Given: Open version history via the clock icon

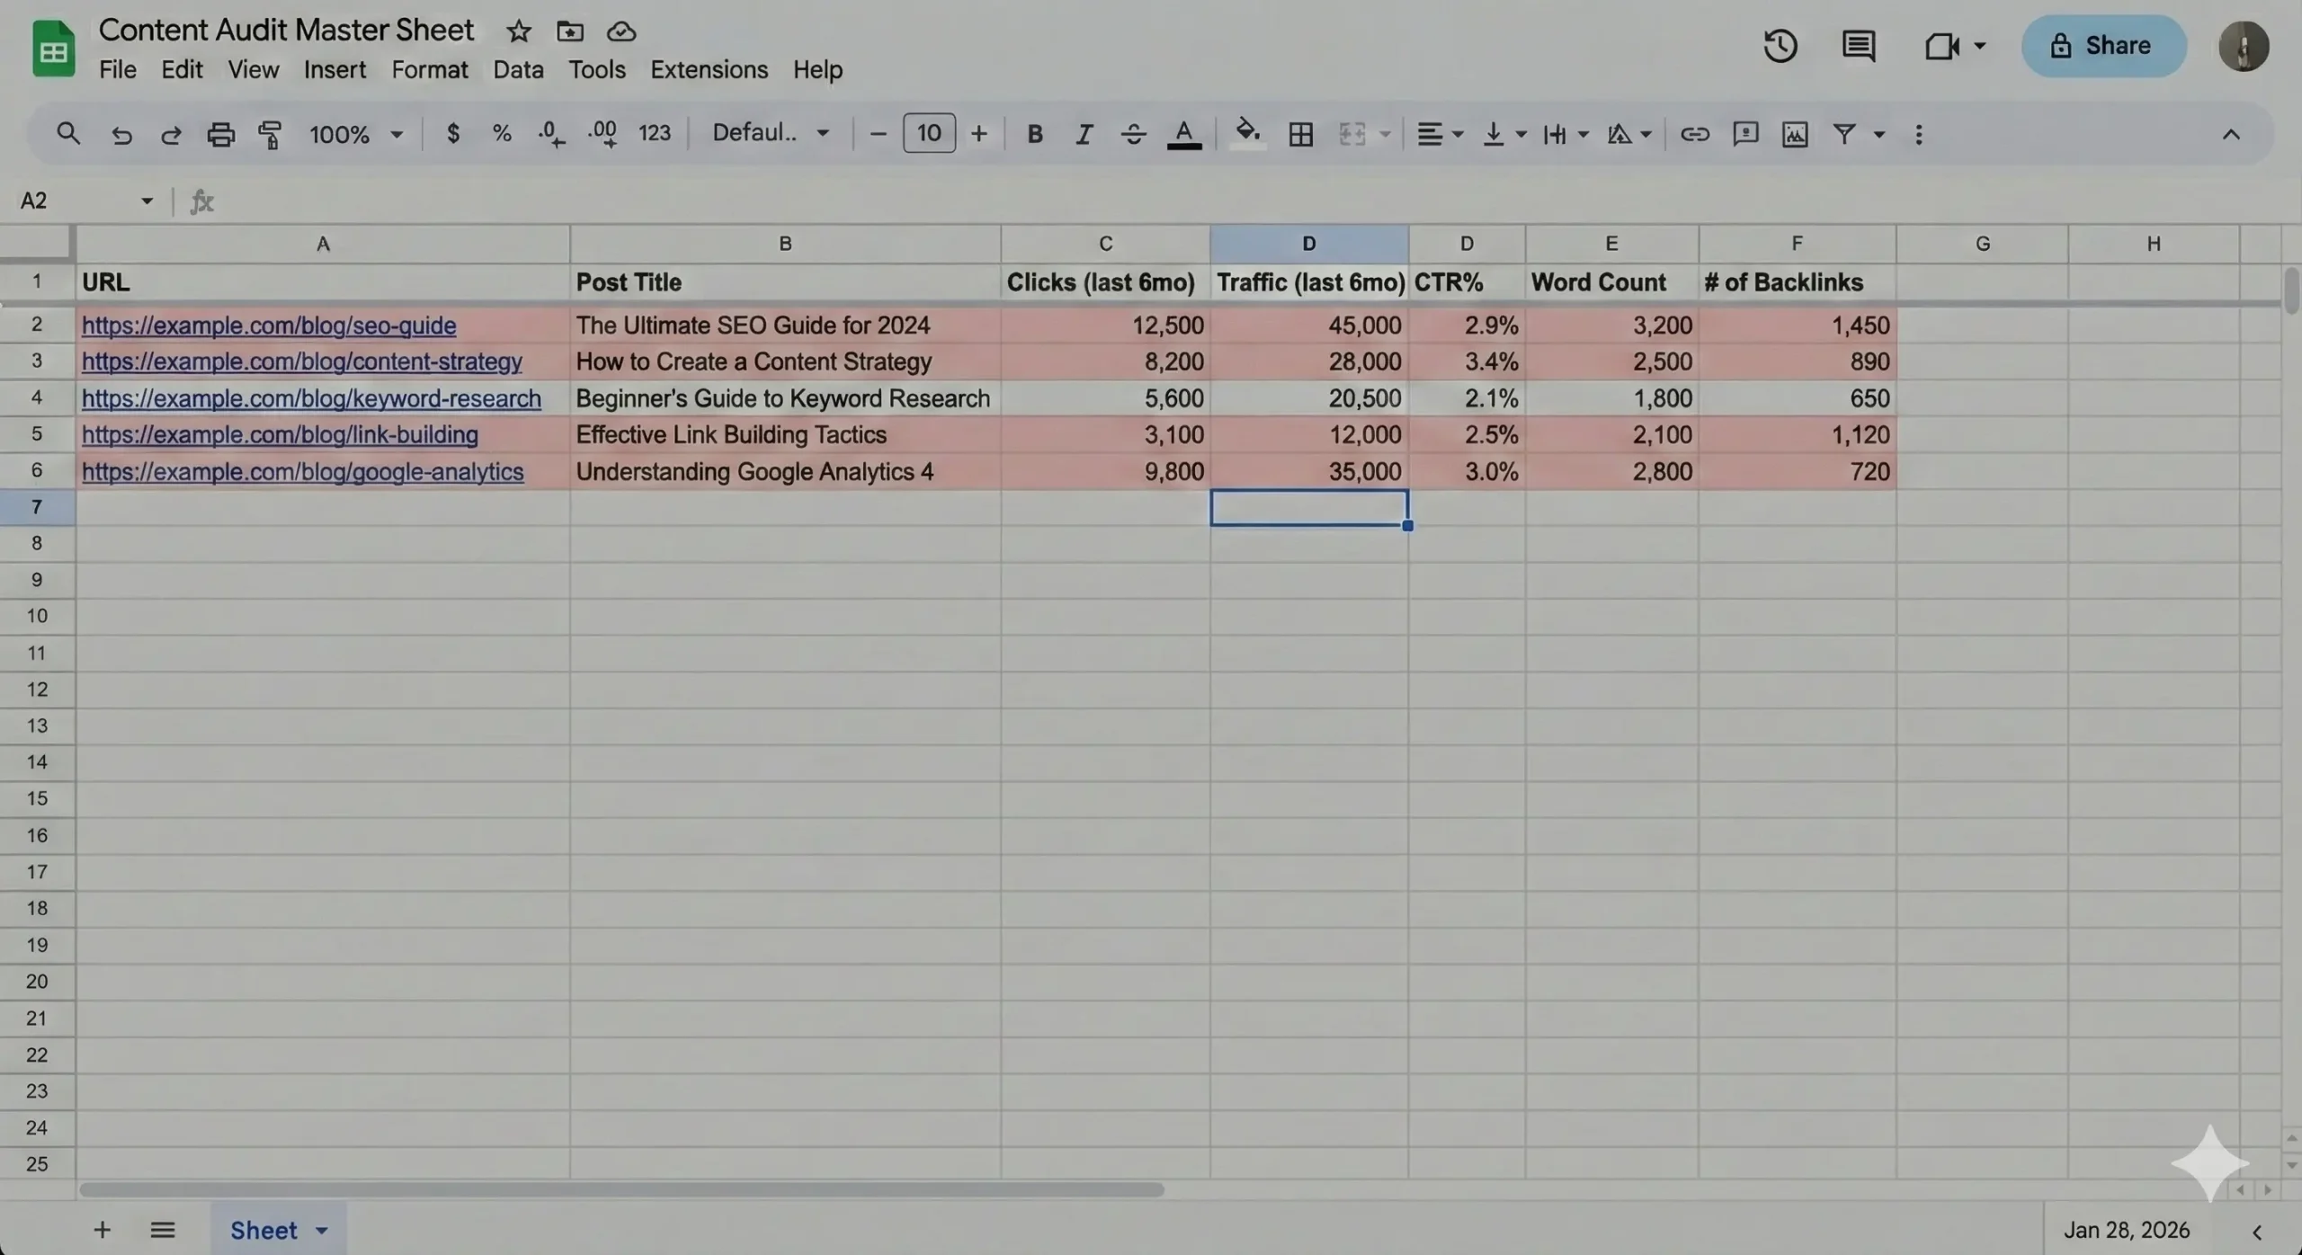Looking at the screenshot, I should tap(1780, 45).
